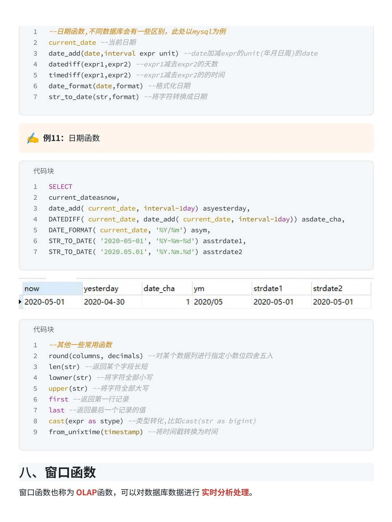Click the current_date keyword on line 2
392x522 pixels.
72,42
